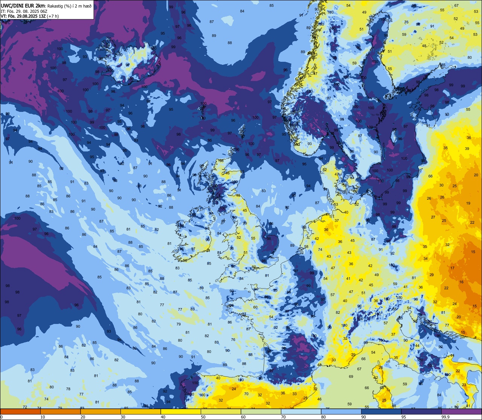Select the 90–95 dark blue legend swatch
Viewport: 482px width, 420px height.
(x=381, y=412)
